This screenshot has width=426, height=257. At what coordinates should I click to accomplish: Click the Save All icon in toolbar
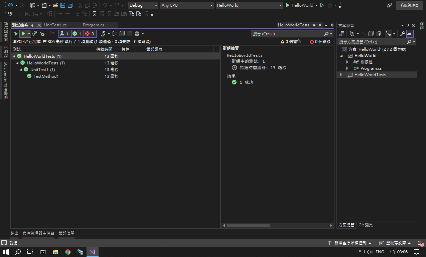point(70,5)
